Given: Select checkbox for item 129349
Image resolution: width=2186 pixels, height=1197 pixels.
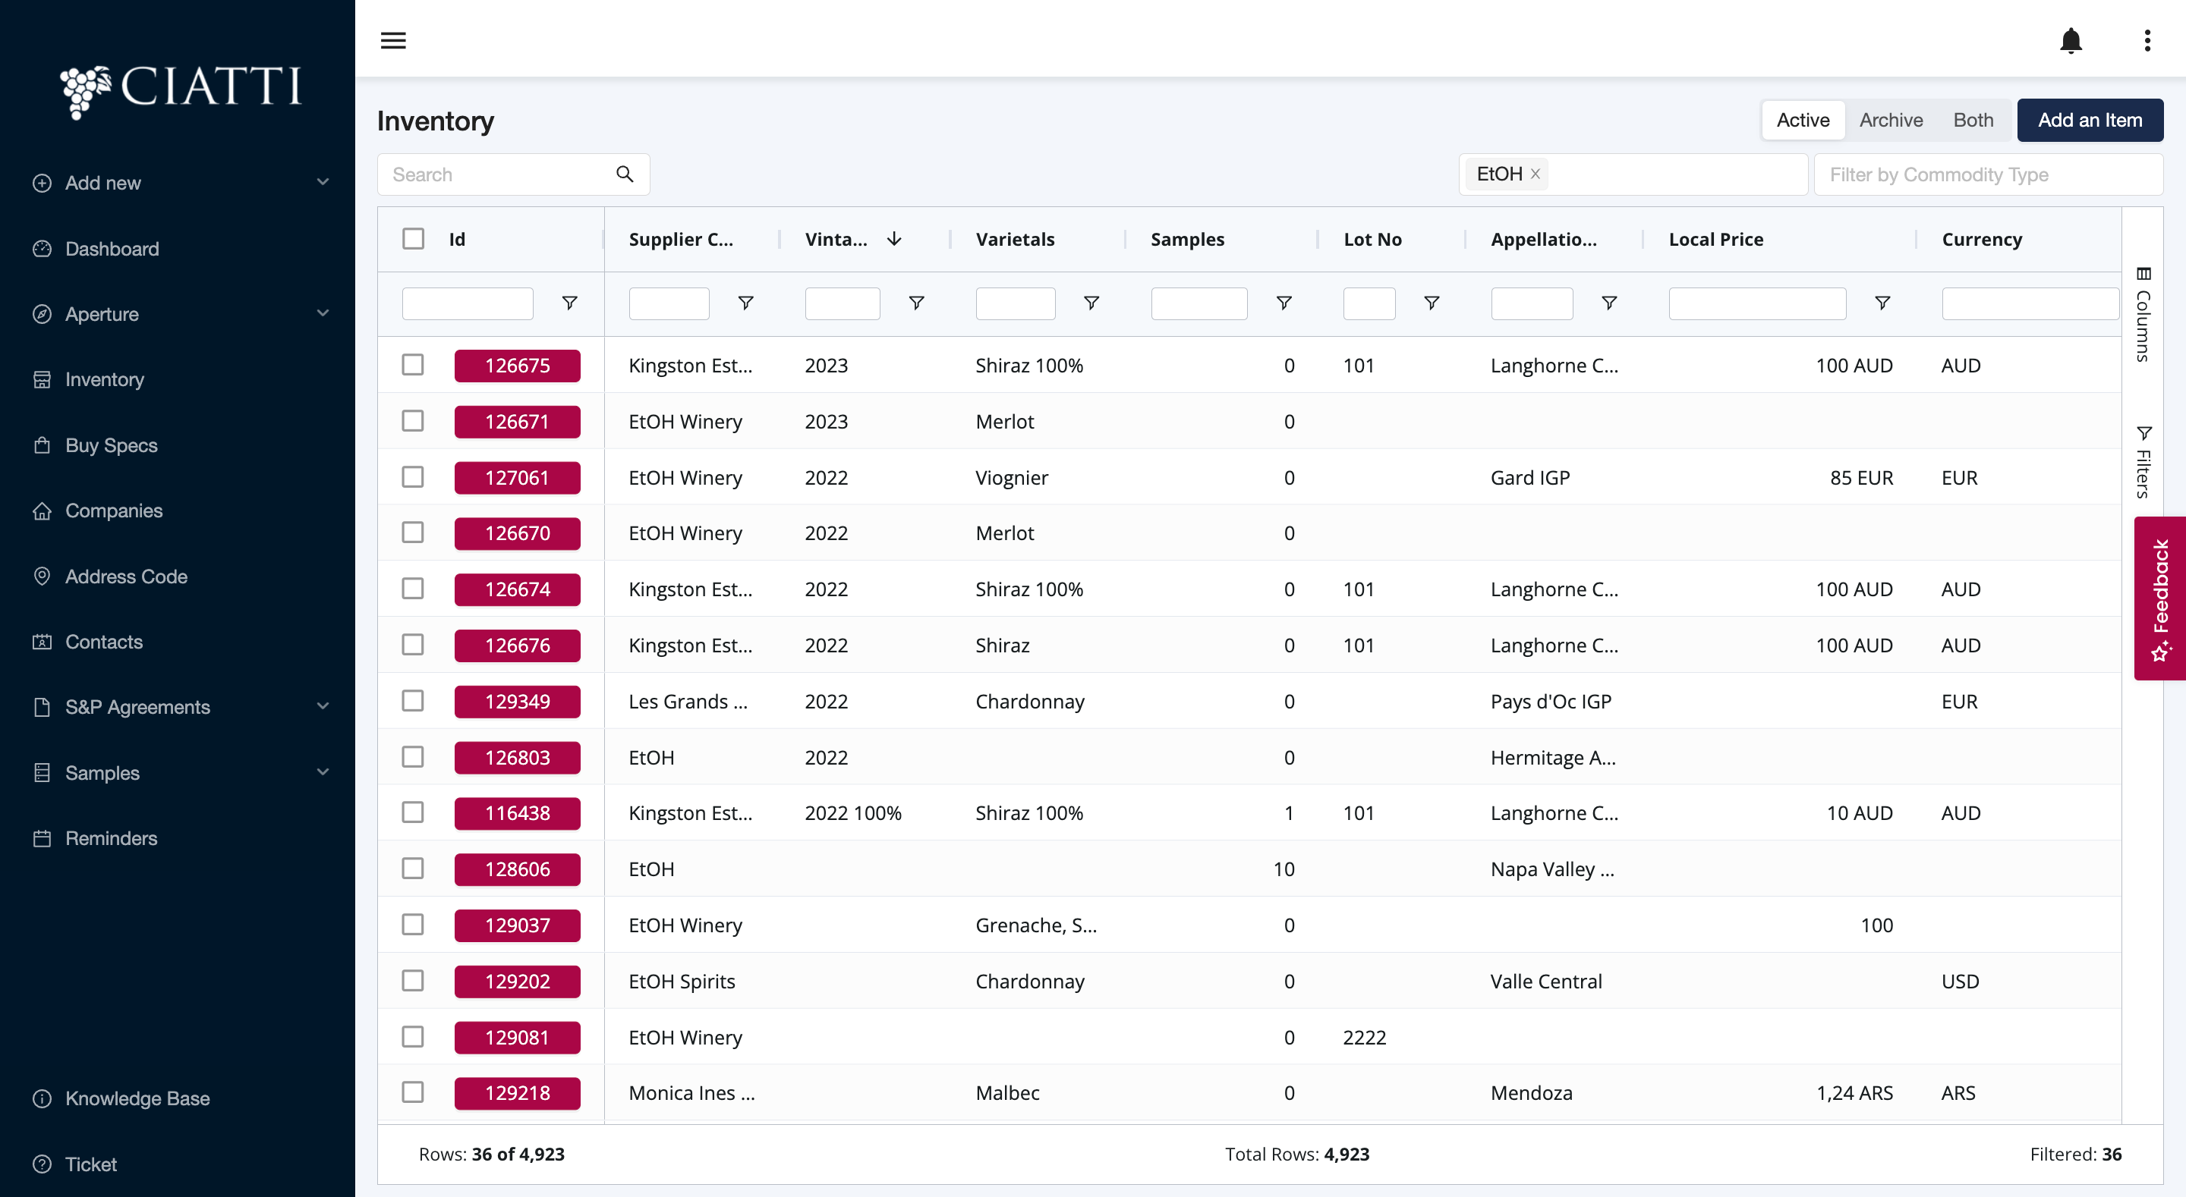Looking at the screenshot, I should tap(413, 701).
